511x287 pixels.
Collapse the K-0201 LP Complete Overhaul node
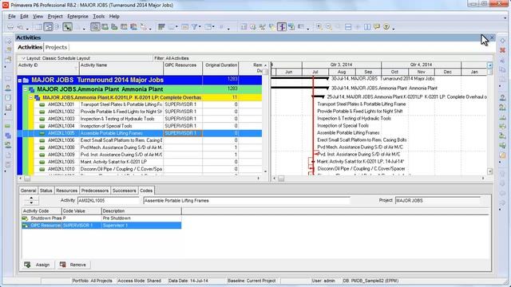[x=31, y=97]
